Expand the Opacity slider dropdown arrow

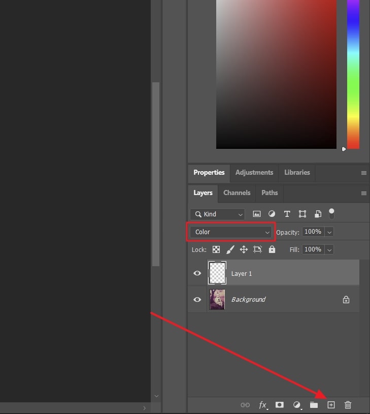329,232
